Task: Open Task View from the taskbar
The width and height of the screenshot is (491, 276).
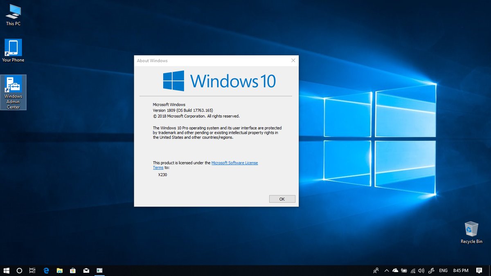Action: [32, 271]
